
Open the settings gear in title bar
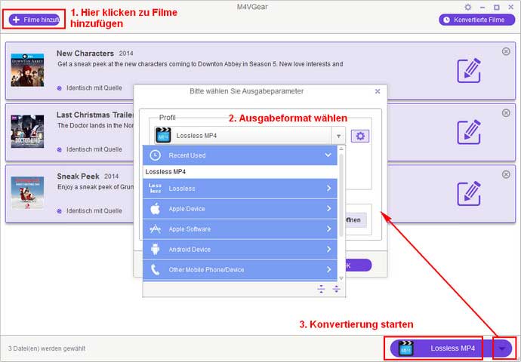pos(468,7)
